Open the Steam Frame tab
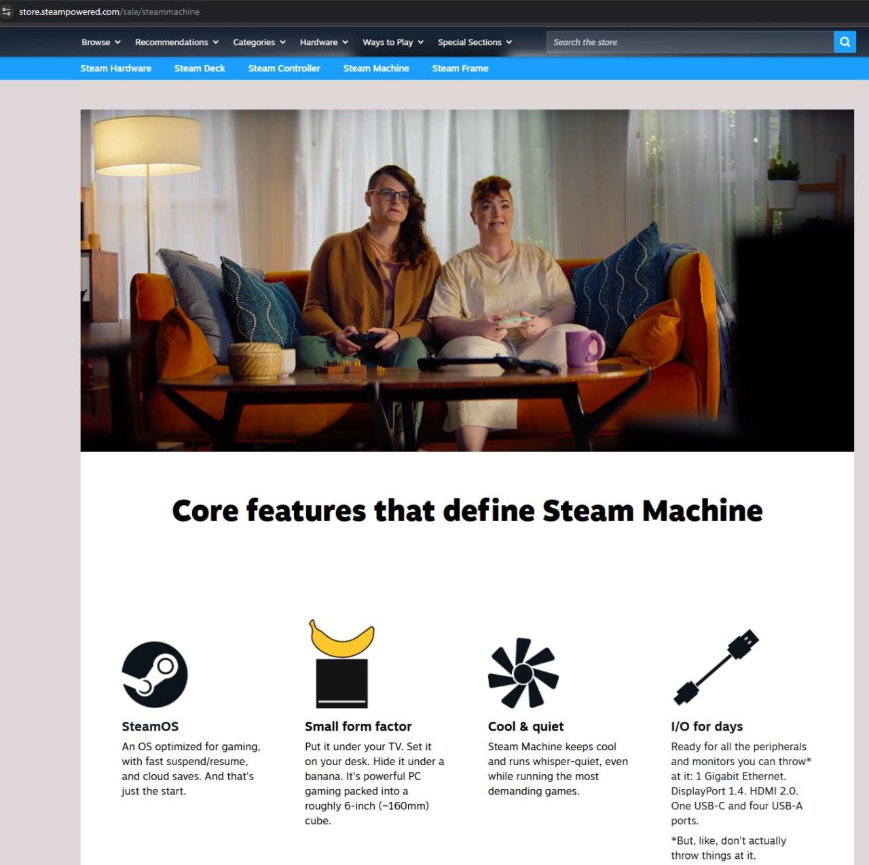 point(460,69)
